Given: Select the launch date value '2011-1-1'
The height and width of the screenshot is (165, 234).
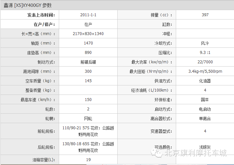Looking at the screenshot, I should 88,15.
